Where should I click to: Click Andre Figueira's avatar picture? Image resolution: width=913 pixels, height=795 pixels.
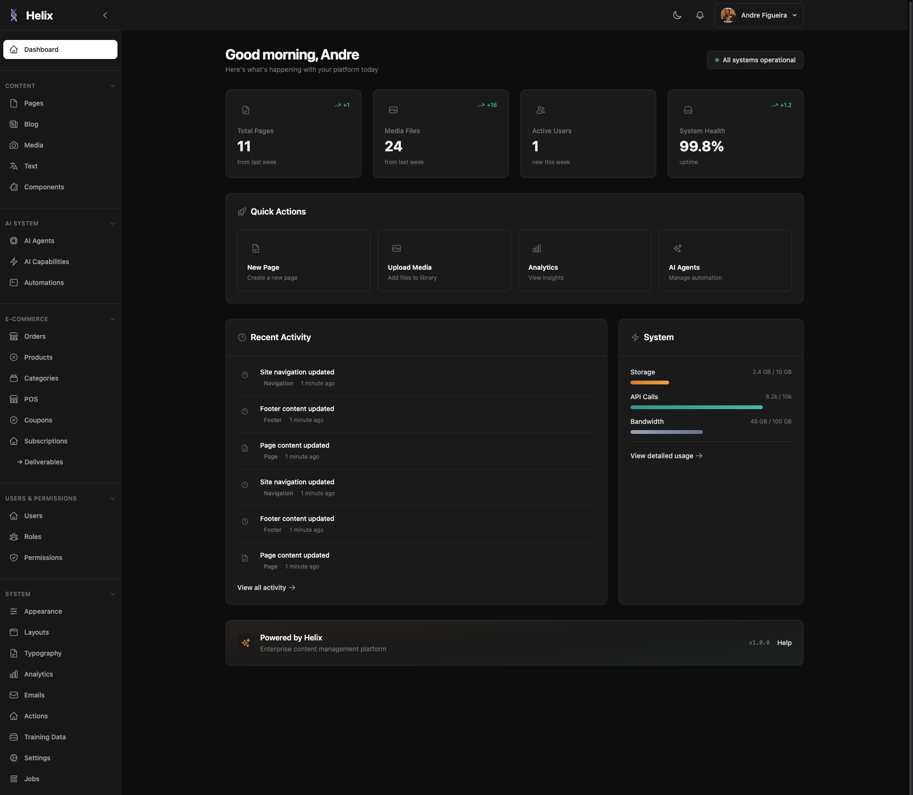click(x=728, y=15)
